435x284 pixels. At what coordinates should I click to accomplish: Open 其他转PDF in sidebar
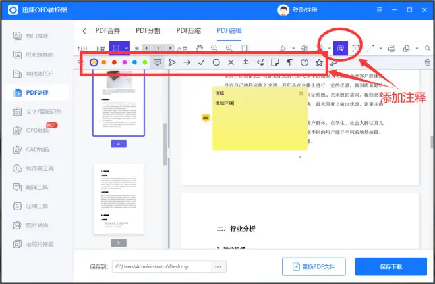pos(38,74)
